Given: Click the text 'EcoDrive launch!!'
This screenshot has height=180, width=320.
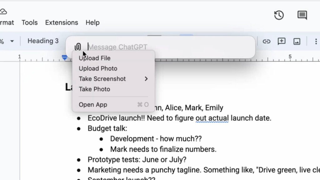Looking at the screenshot, I should (116, 118).
